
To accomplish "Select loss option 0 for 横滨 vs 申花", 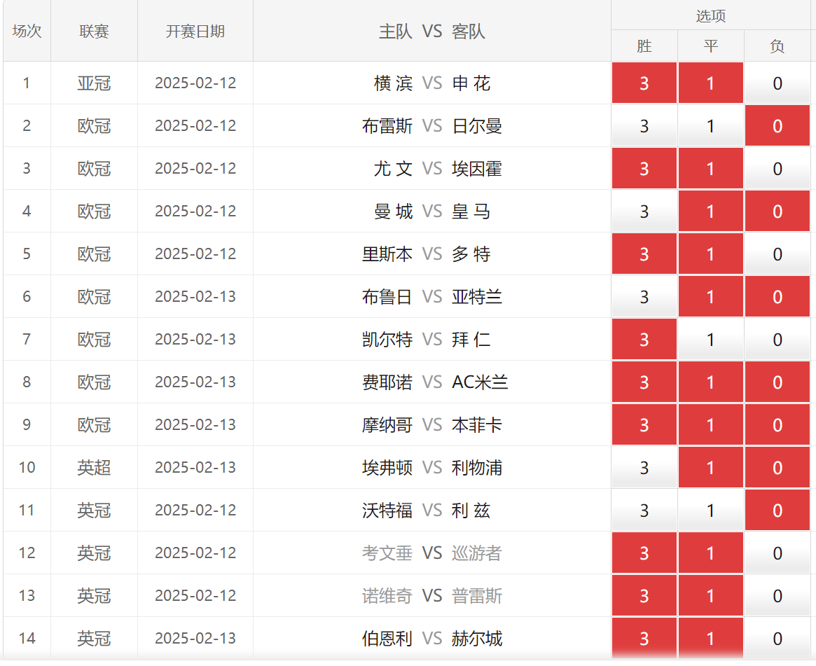I will pyautogui.click(x=777, y=83).
